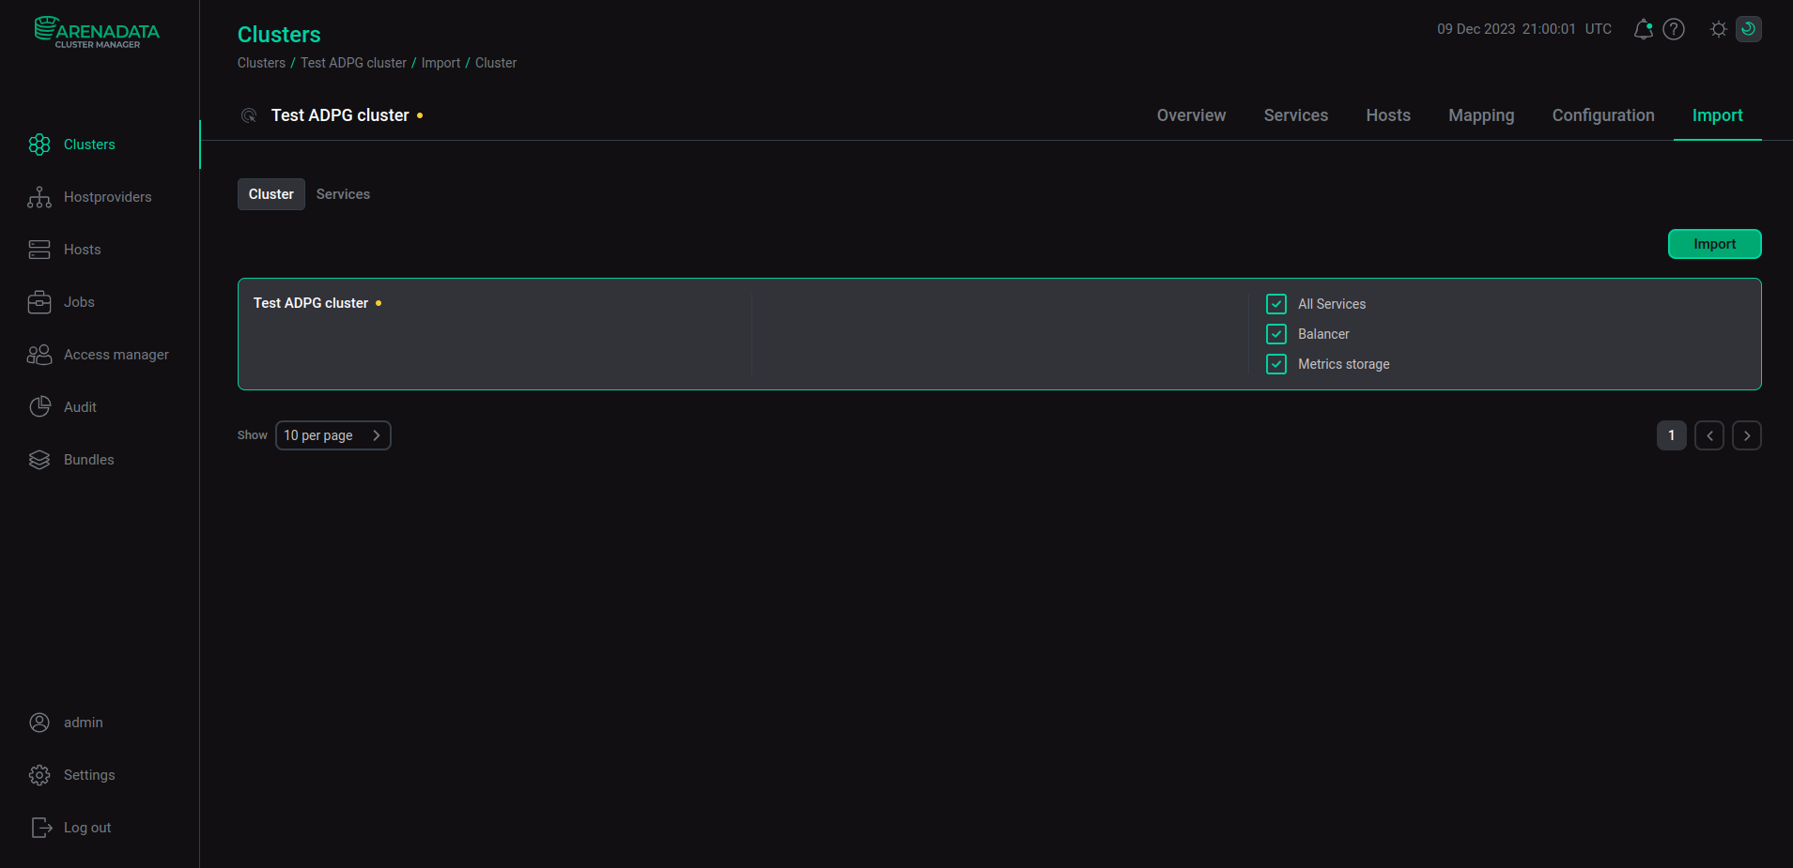
Task: Select the Cluster sub-tab
Action: coord(271,194)
